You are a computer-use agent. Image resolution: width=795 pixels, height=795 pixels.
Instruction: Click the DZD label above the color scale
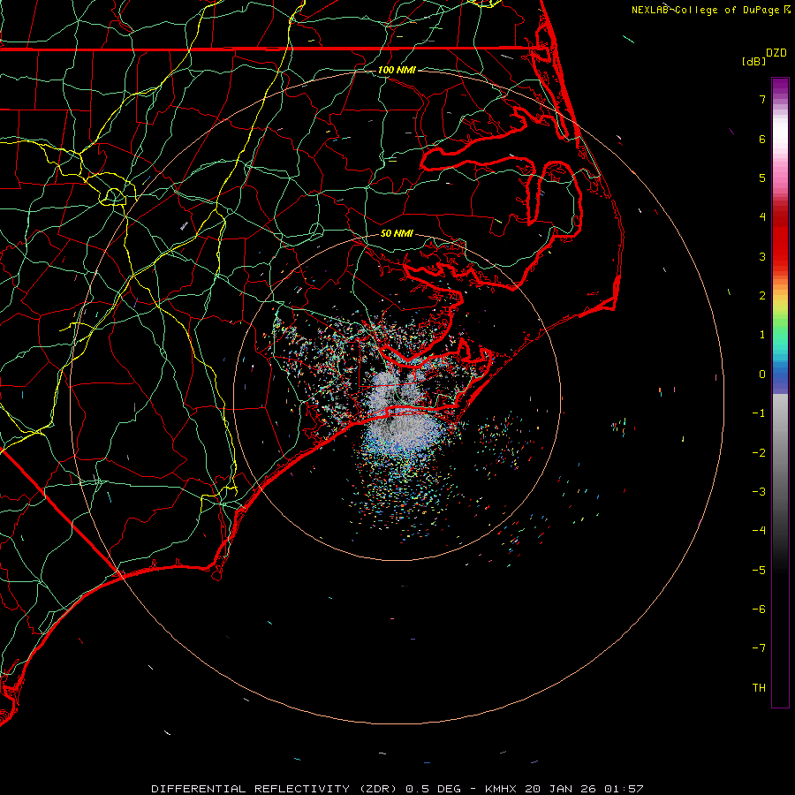coord(776,53)
